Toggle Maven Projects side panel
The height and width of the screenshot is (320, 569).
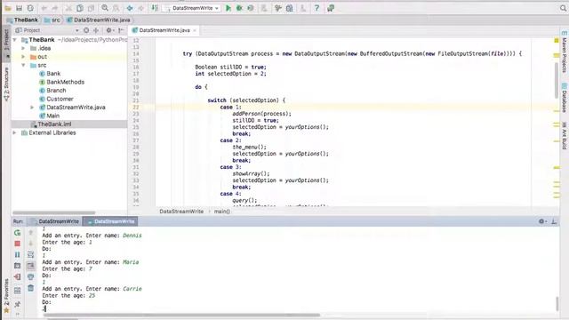tap(565, 52)
